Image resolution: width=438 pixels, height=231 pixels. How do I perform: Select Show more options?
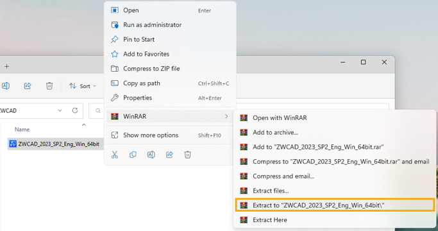(x=170, y=135)
